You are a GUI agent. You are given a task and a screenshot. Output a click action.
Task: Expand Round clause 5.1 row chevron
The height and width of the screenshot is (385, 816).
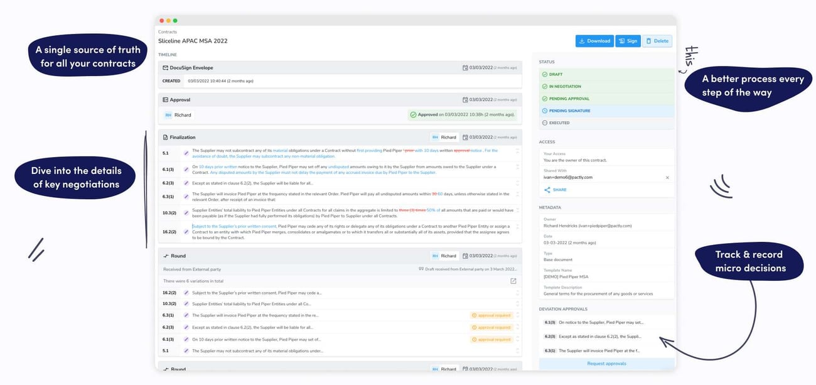[517, 350]
